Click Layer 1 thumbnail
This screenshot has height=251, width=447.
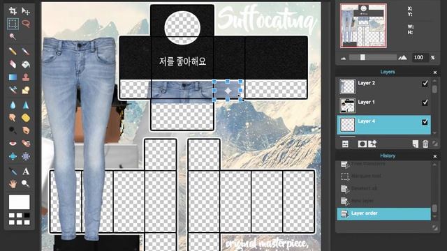(348, 105)
